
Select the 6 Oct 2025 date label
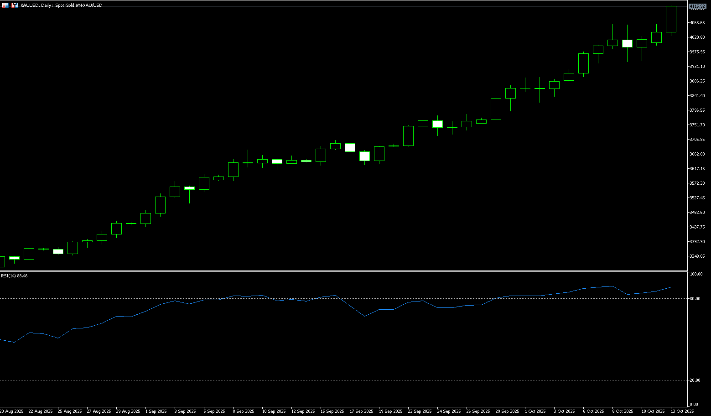pyautogui.click(x=593, y=411)
